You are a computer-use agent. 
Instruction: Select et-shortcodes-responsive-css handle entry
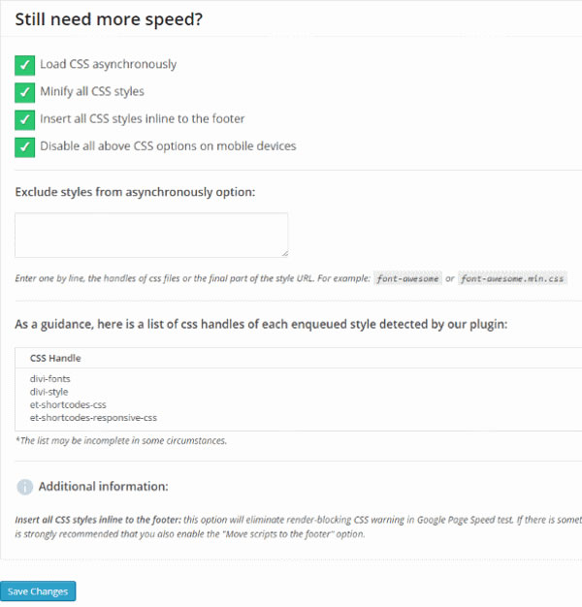[93, 418]
